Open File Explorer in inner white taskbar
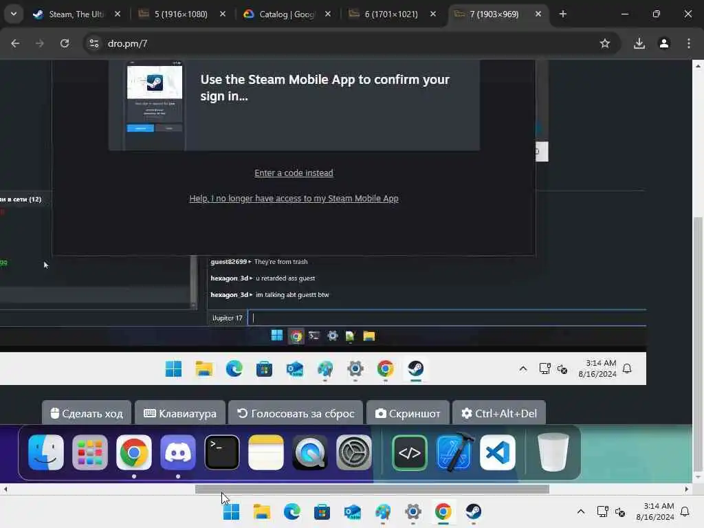Viewport: 704px width, 528px height. pos(203,368)
